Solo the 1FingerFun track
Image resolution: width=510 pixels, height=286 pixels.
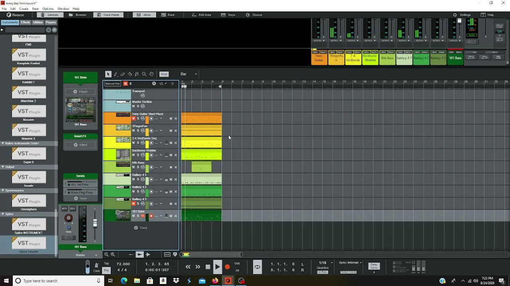pyautogui.click(x=138, y=131)
